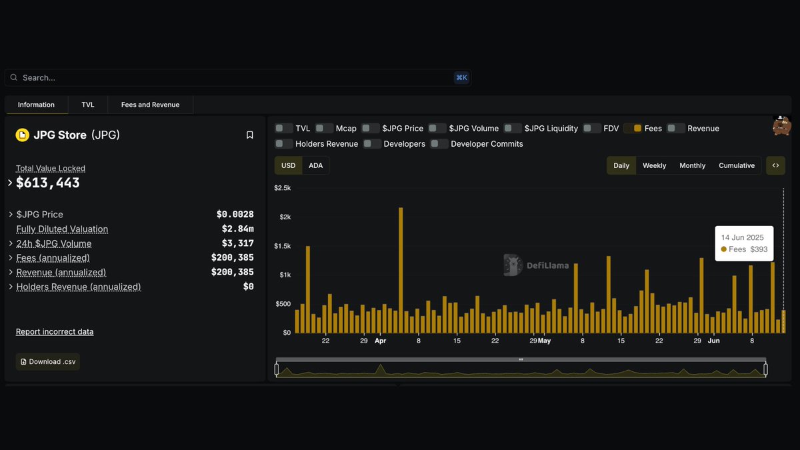
Task: Toggle the FDV chart switch
Action: [x=592, y=128]
